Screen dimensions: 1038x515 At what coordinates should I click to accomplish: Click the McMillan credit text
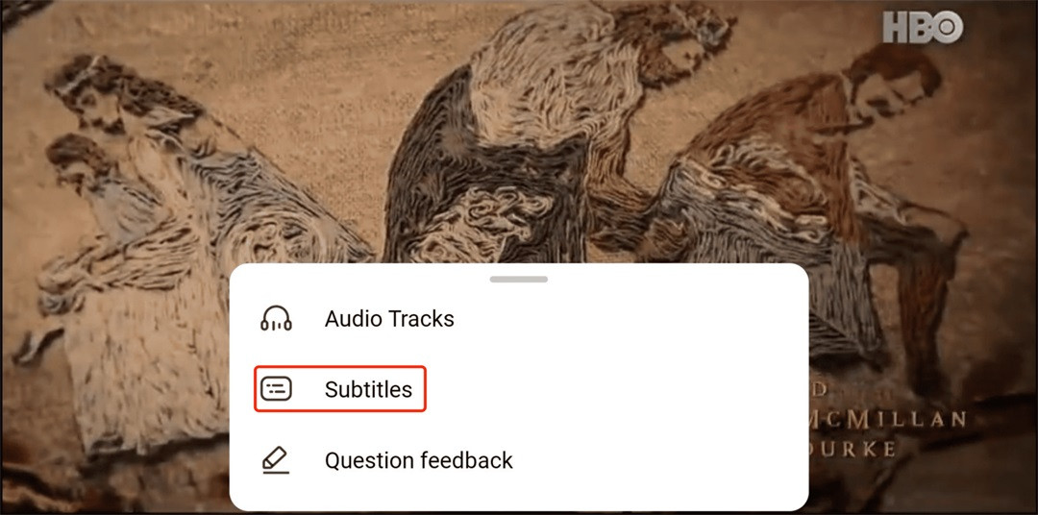pyautogui.click(x=887, y=420)
